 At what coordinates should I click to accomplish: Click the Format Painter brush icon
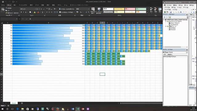[x=6, y=13]
